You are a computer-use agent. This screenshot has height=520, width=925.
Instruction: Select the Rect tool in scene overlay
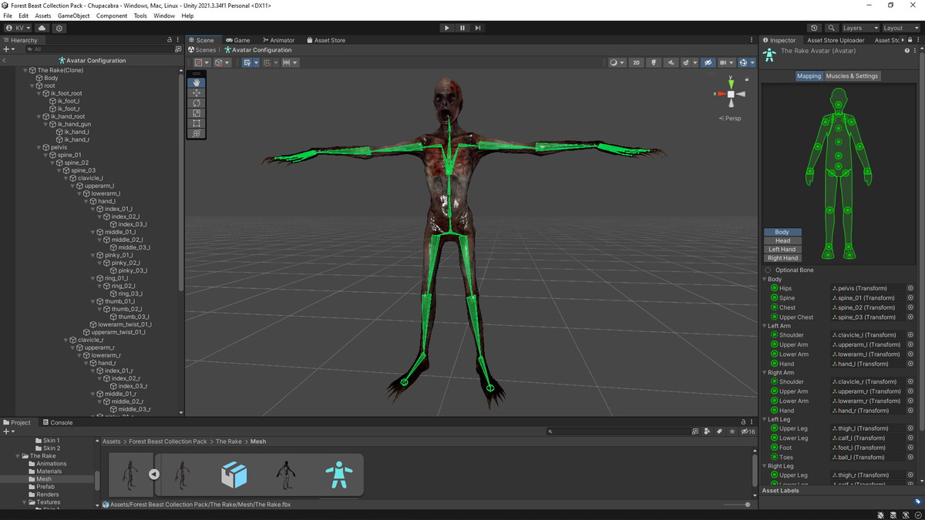coord(197,122)
